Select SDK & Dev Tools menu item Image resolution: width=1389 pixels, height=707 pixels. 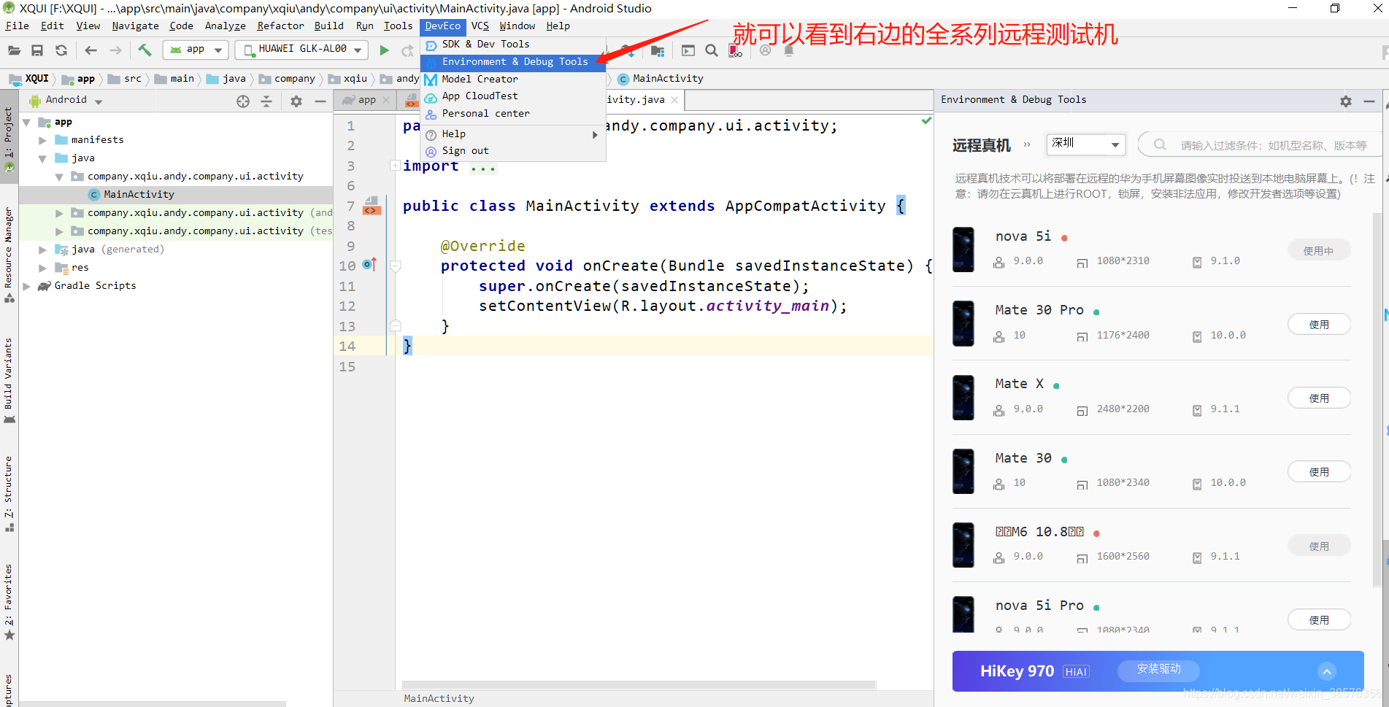pos(513,45)
